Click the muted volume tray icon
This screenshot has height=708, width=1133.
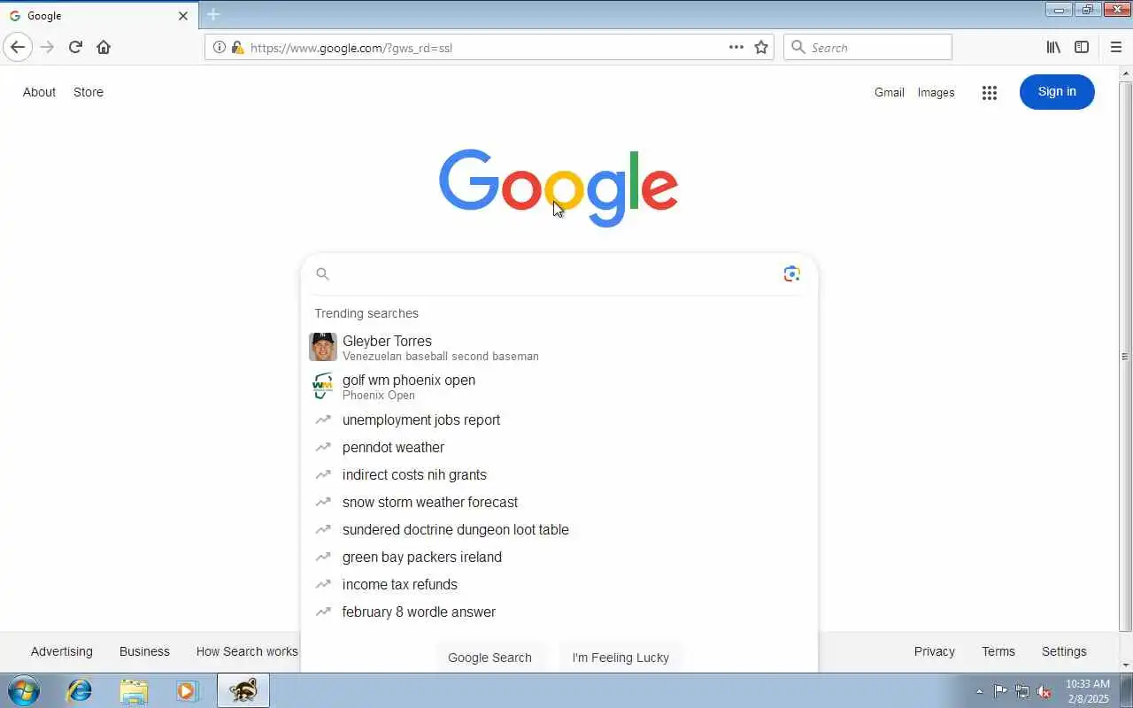(1044, 692)
